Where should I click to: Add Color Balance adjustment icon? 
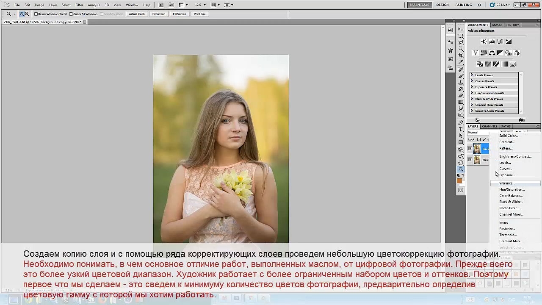(x=492, y=53)
